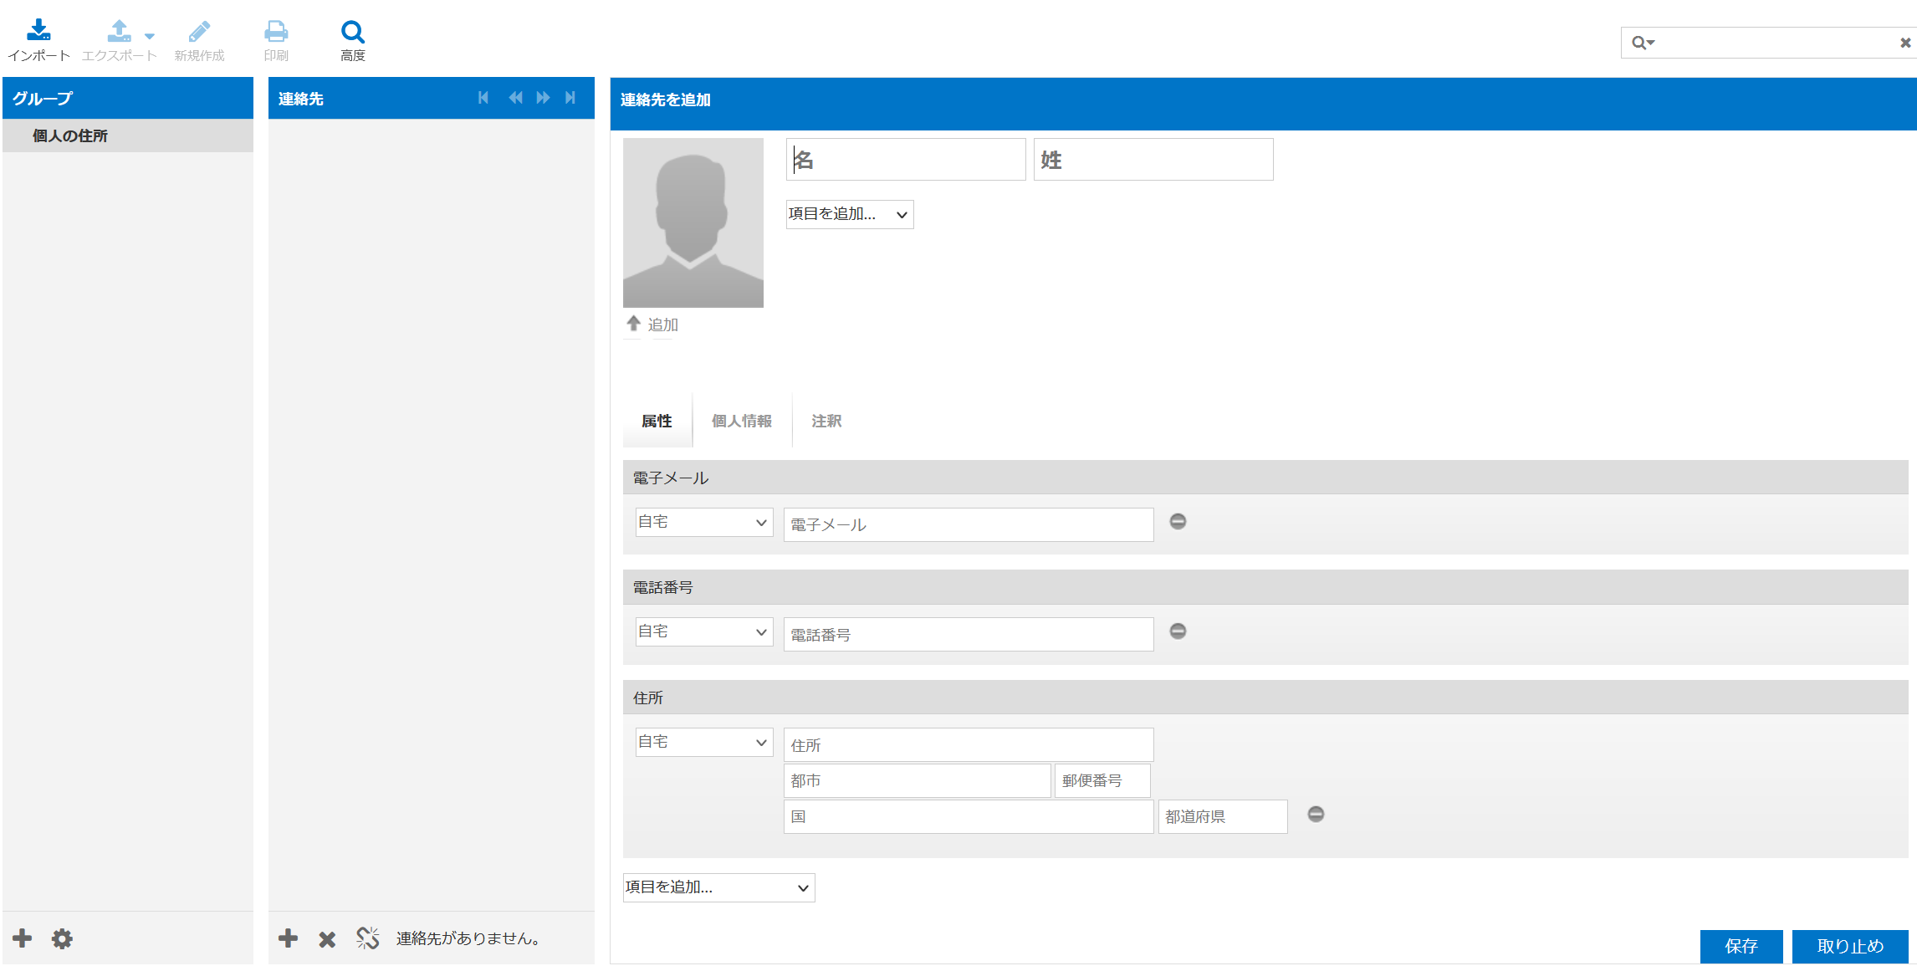The width and height of the screenshot is (1917, 966).
Task: Switch to the 個人情報 tab
Action: [742, 421]
